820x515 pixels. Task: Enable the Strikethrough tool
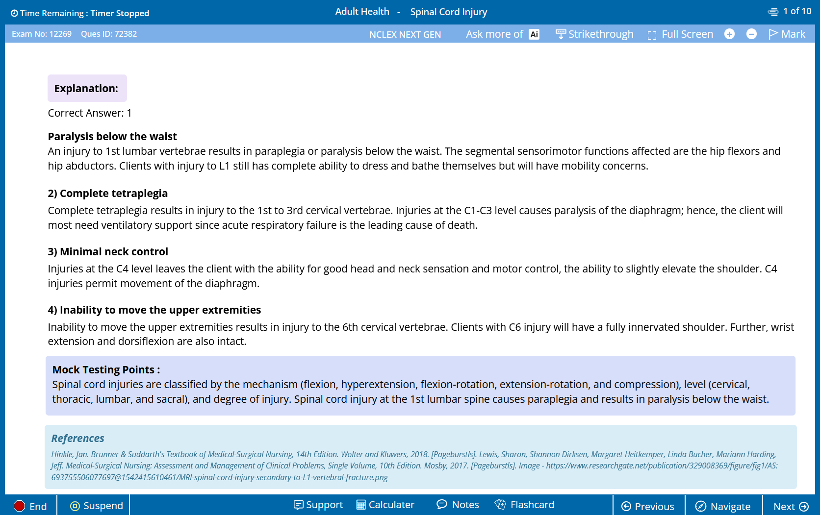(594, 34)
